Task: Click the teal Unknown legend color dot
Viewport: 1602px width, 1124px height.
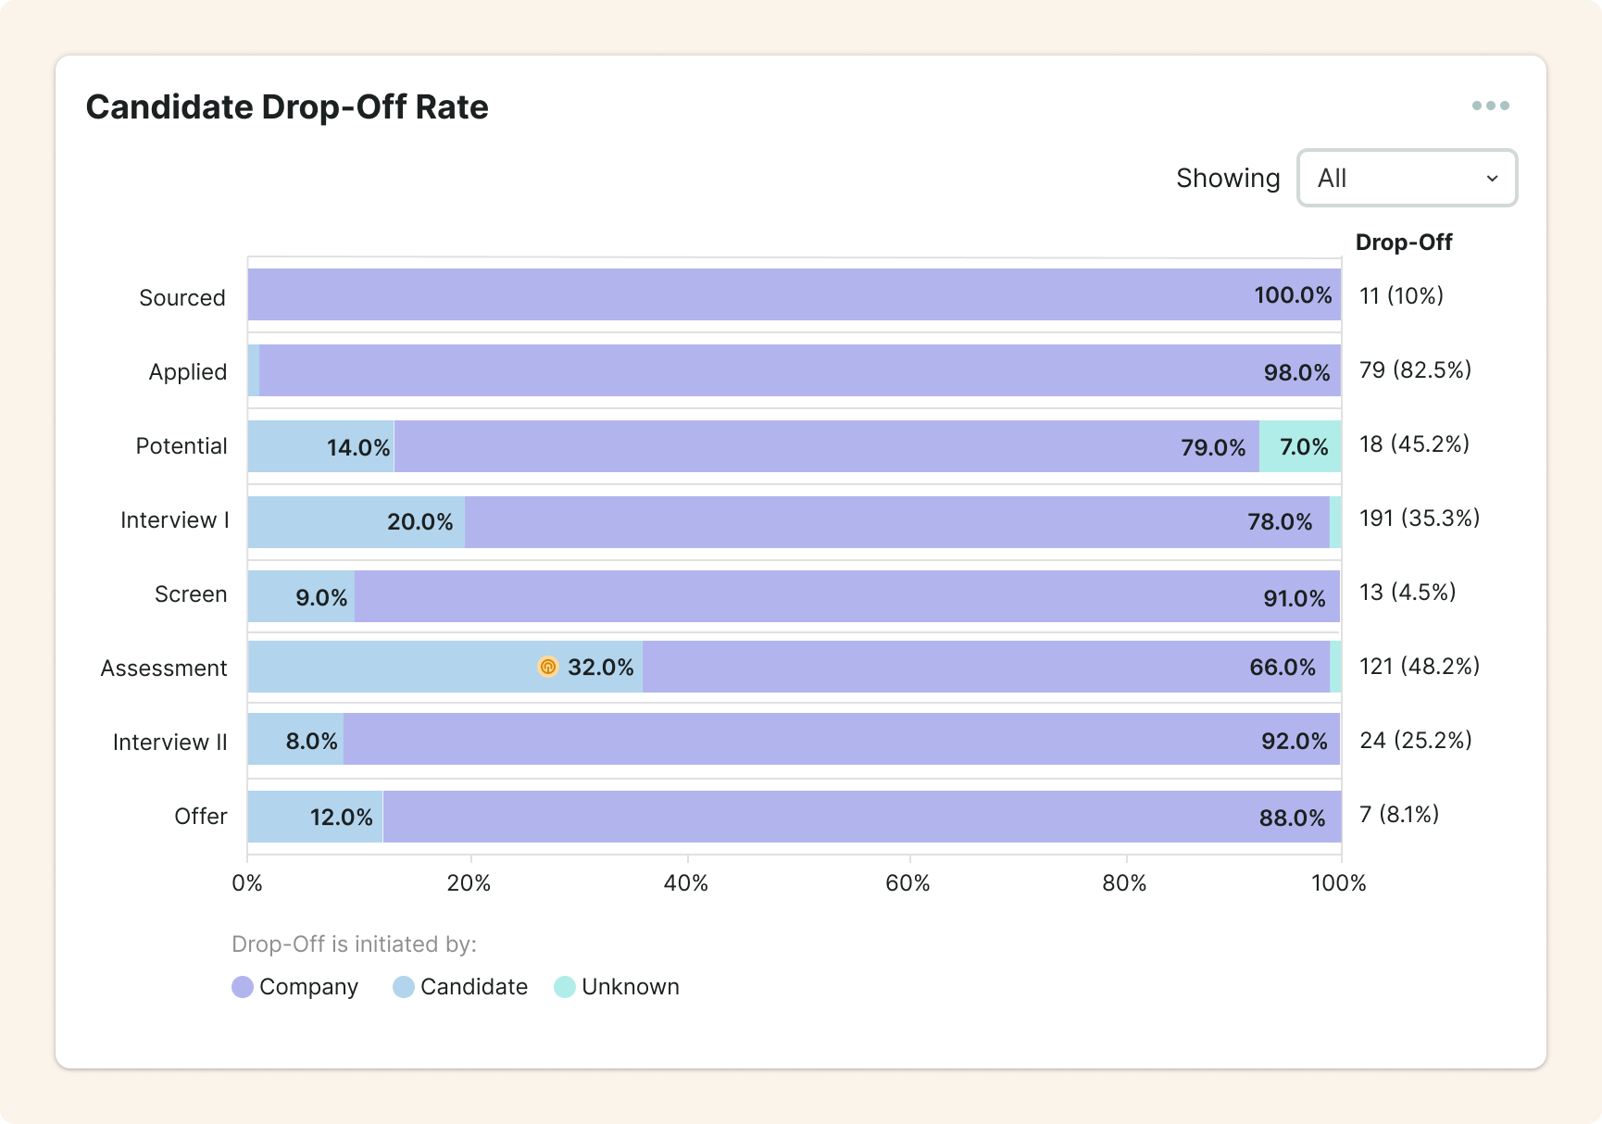Action: click(565, 987)
